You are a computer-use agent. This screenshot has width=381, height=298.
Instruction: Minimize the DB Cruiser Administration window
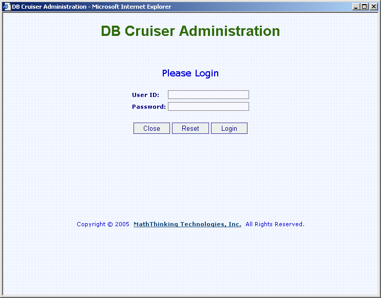point(356,7)
